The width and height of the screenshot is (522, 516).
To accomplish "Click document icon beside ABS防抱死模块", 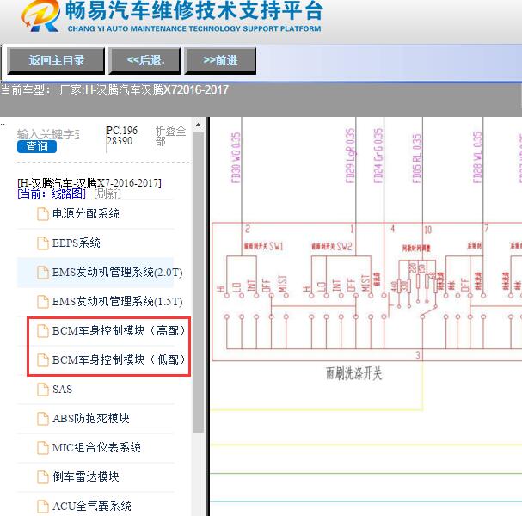I will coord(43,419).
